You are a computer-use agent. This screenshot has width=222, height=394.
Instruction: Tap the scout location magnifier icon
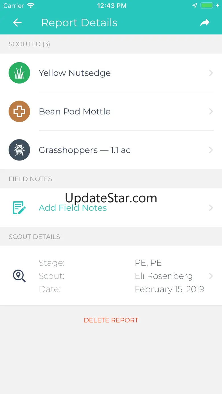(x=19, y=276)
